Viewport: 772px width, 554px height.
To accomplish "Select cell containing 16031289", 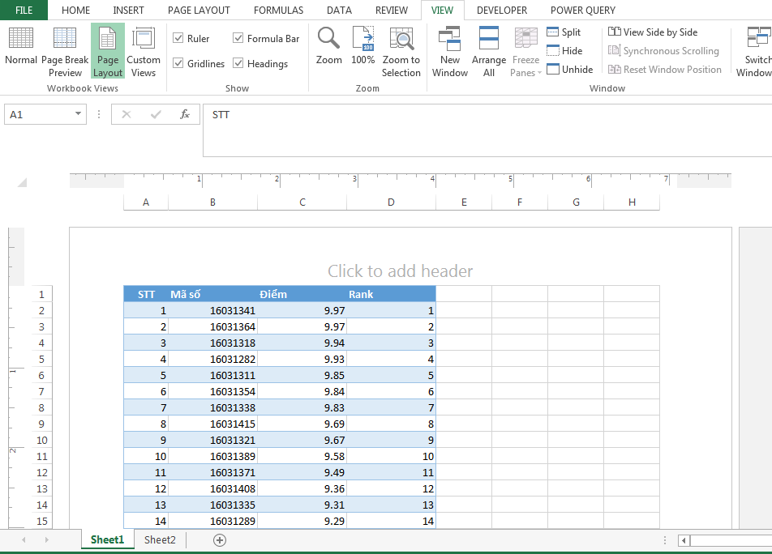I will (x=212, y=521).
